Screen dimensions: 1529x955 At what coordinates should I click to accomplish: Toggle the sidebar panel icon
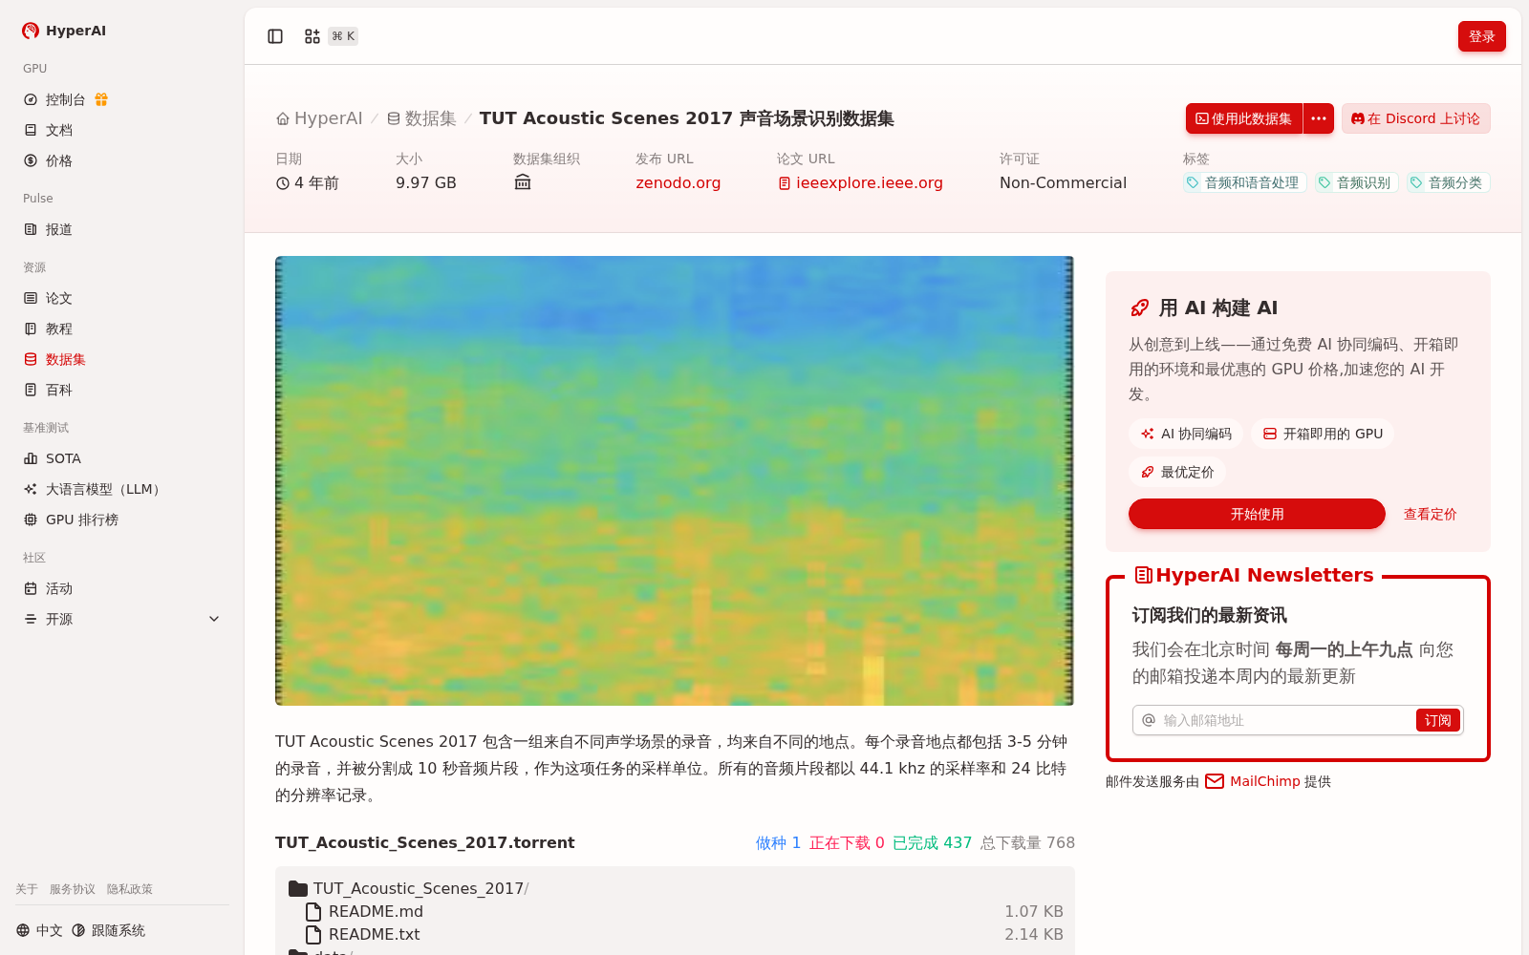pyautogui.click(x=275, y=36)
